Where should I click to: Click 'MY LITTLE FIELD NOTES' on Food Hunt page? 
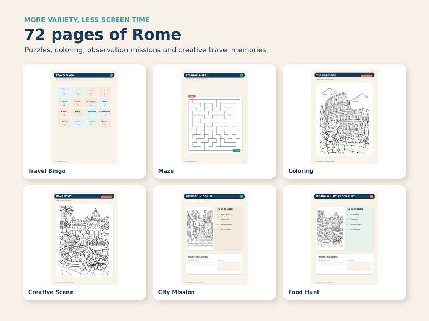(x=328, y=257)
